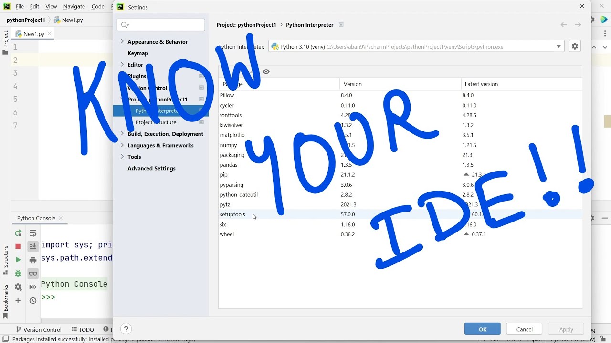The image size is (611, 343).
Task: Click the Apply button
Action: coord(566,329)
